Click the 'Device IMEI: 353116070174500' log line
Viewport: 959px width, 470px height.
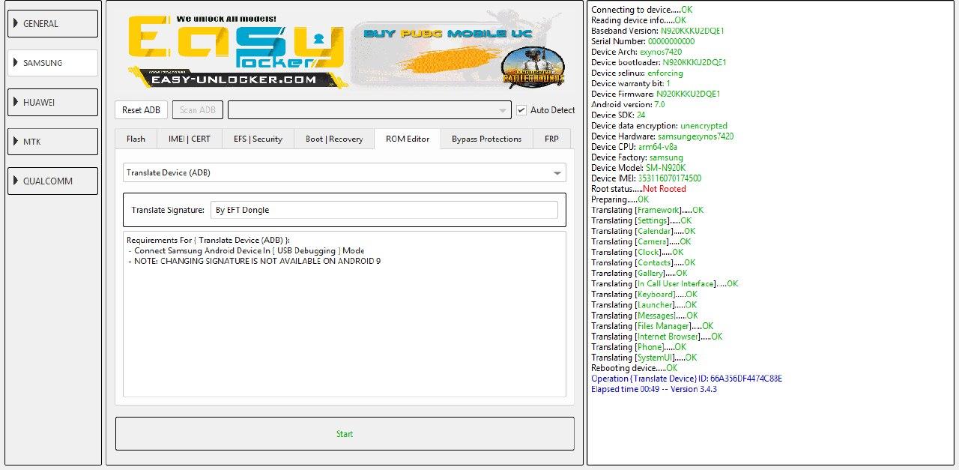(x=646, y=178)
